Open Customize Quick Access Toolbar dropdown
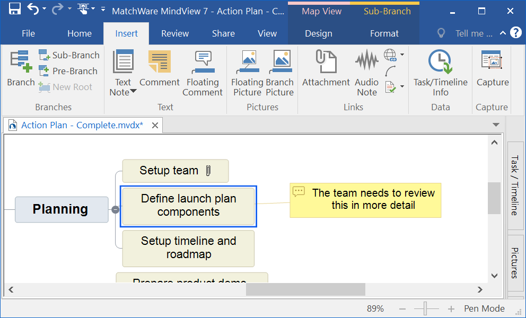 tap(103, 9)
